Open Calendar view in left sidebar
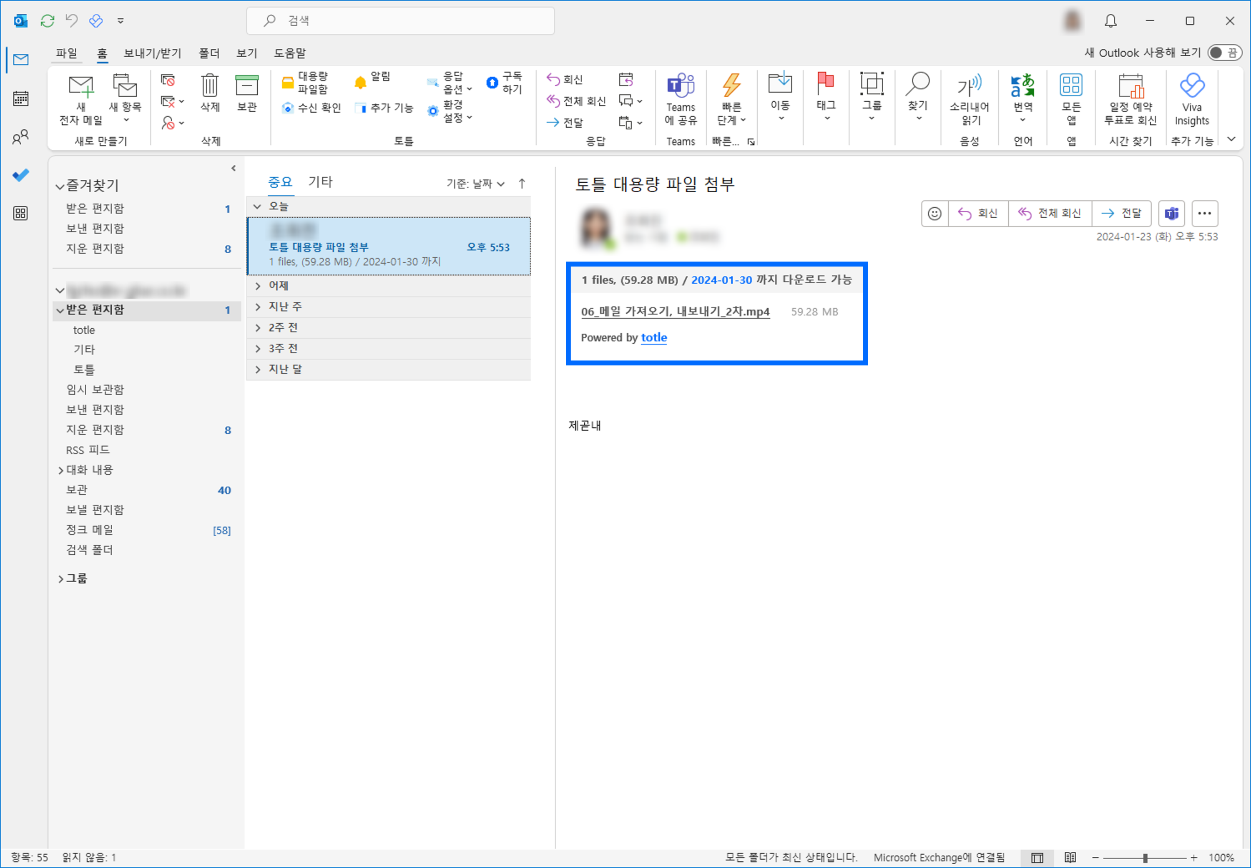1251x868 pixels. point(21,98)
